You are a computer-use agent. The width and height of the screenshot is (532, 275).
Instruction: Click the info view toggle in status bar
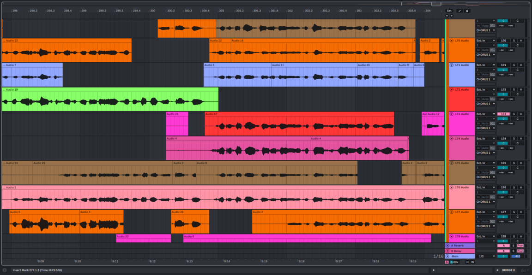click(5, 270)
